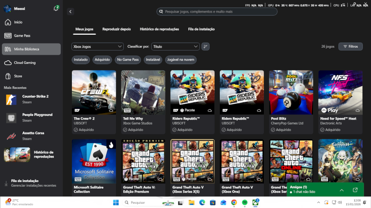Open Spotify from the taskbar
Image resolution: width=371 pixels, height=208 pixels.
click(x=244, y=202)
